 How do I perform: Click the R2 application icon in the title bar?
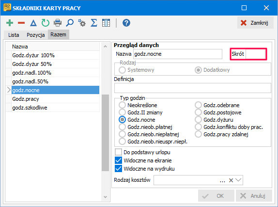(x=7, y=7)
